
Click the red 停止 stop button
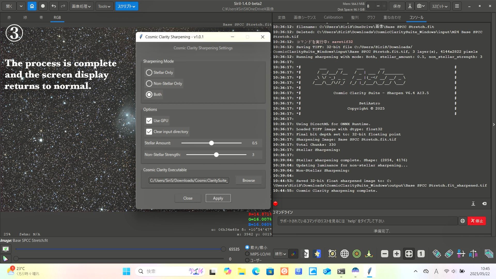(x=477, y=221)
